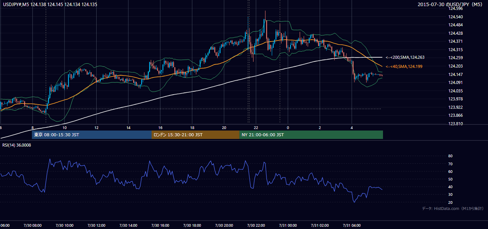
Task: Click the 200 SMA label showing 124.263
Action: [405, 57]
